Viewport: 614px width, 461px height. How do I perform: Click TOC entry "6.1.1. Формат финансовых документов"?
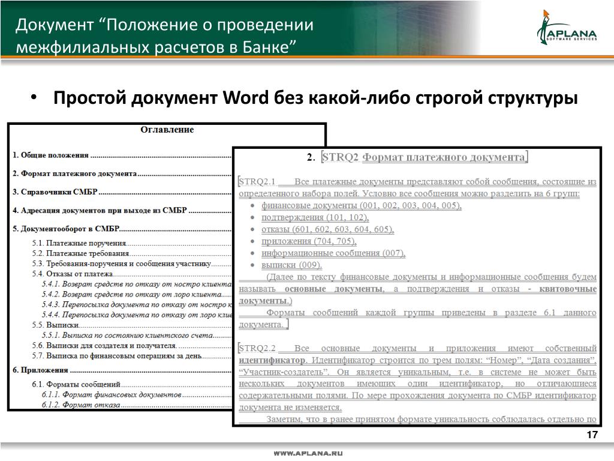(x=137, y=394)
